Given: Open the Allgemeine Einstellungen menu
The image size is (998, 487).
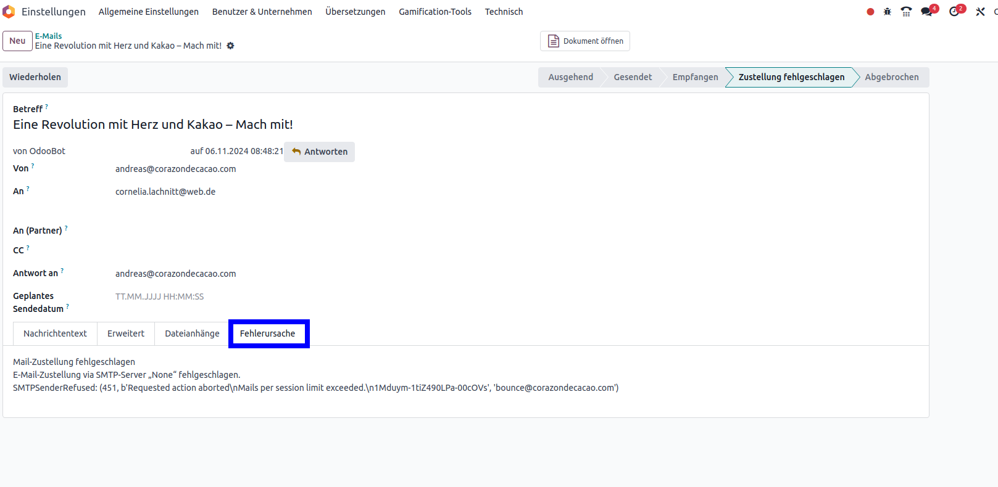Looking at the screenshot, I should [148, 12].
